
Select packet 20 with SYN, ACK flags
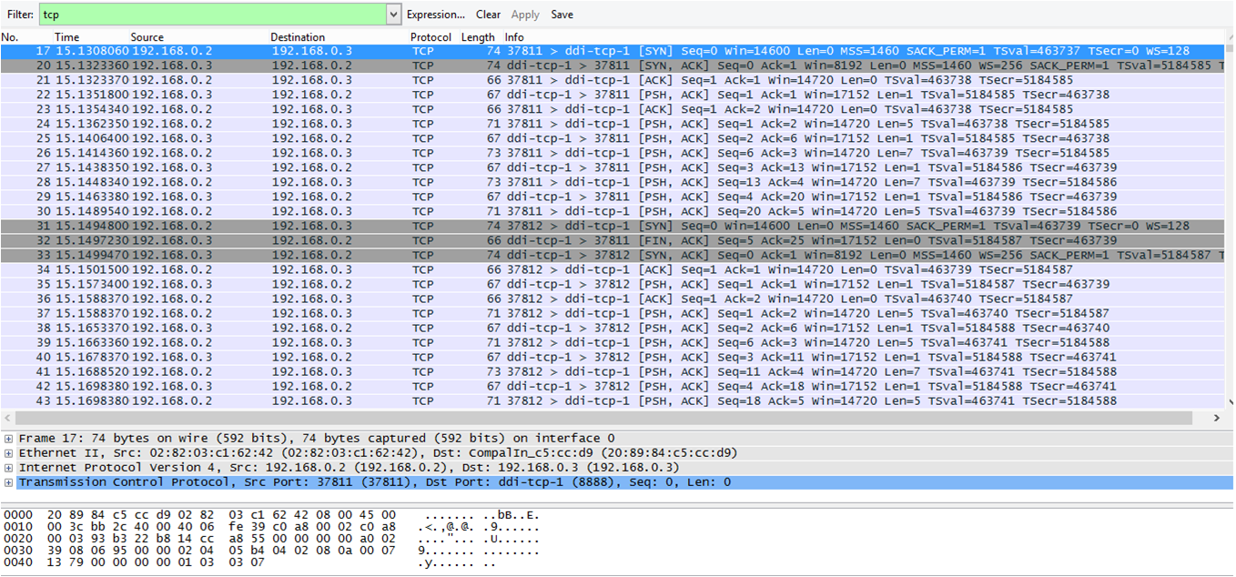click(546, 66)
